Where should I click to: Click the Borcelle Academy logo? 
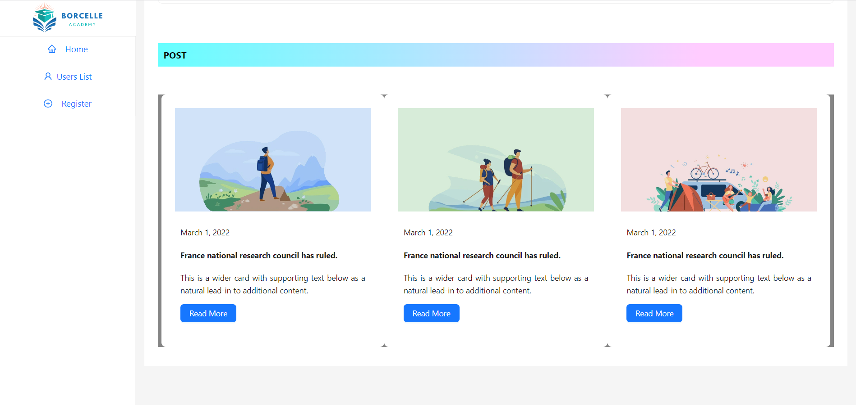[68, 18]
